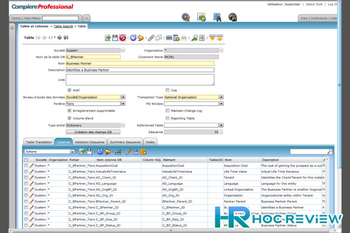350x233 pixels.
Task: Open the Actions dropdown
Action: [x=72, y=152]
